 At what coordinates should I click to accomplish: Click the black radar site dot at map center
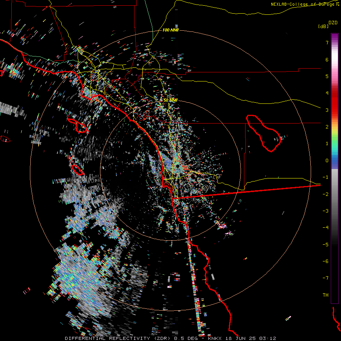178,166
